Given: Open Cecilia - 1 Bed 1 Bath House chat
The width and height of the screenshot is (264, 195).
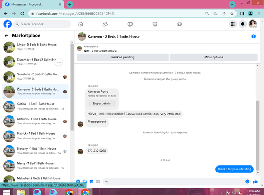Looking at the screenshot, I should [x=35, y=106].
